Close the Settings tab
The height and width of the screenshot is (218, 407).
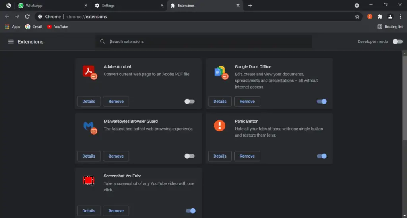(162, 6)
